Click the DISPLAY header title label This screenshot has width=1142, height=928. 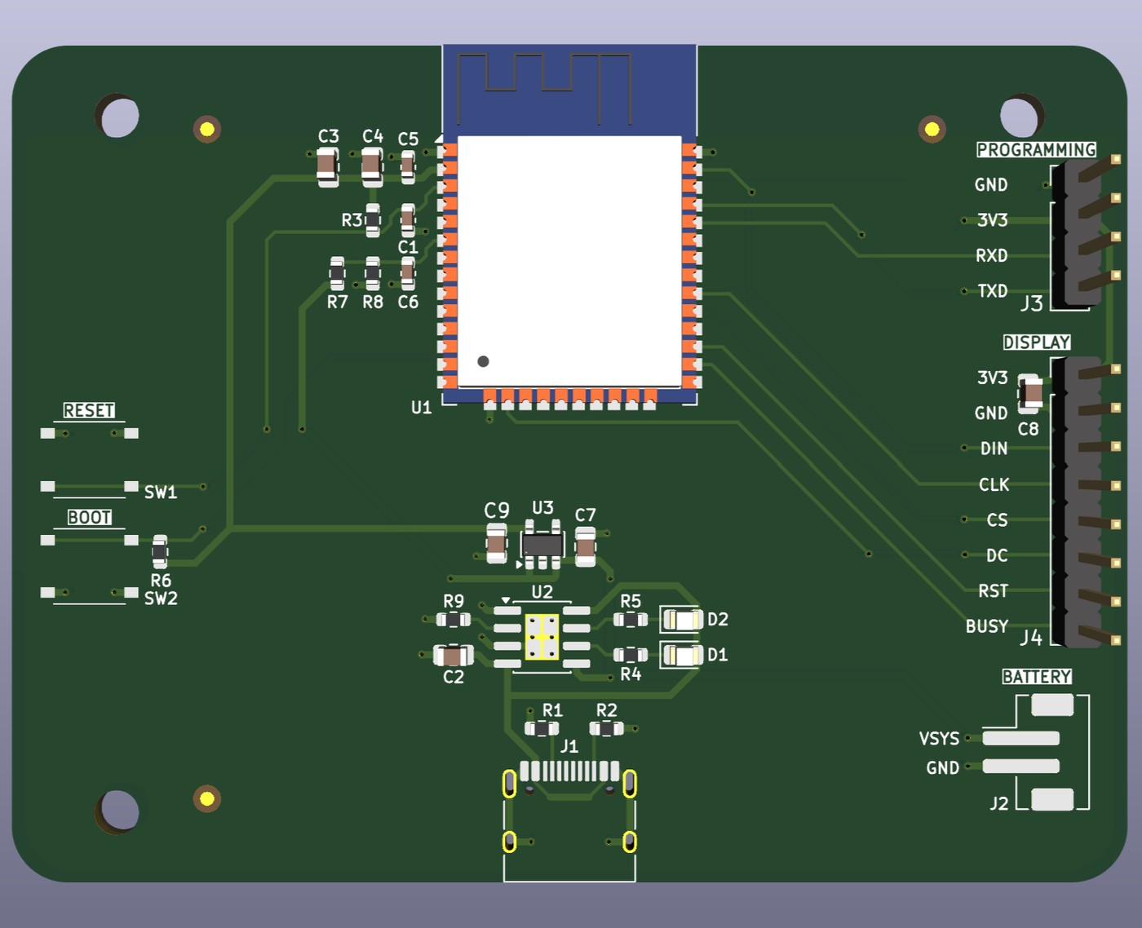pyautogui.click(x=1037, y=342)
